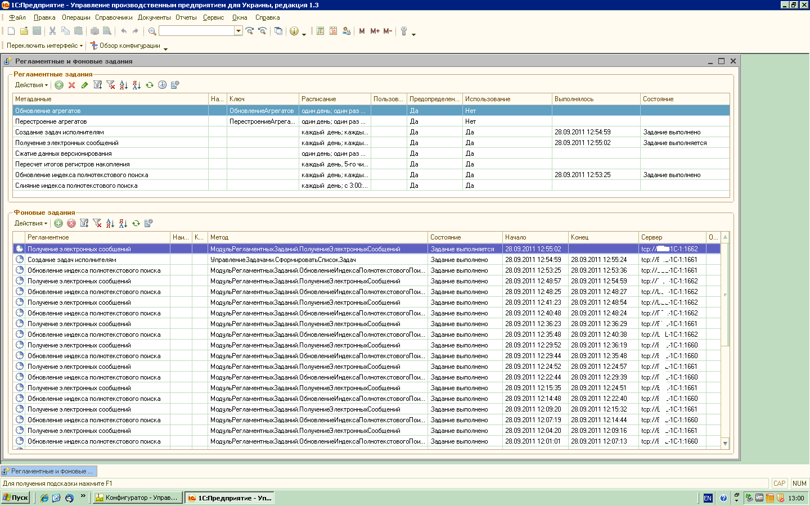Image resolution: width=810 pixels, height=506 pixels.
Task: Add a new background job (green plus)
Action: [58, 223]
